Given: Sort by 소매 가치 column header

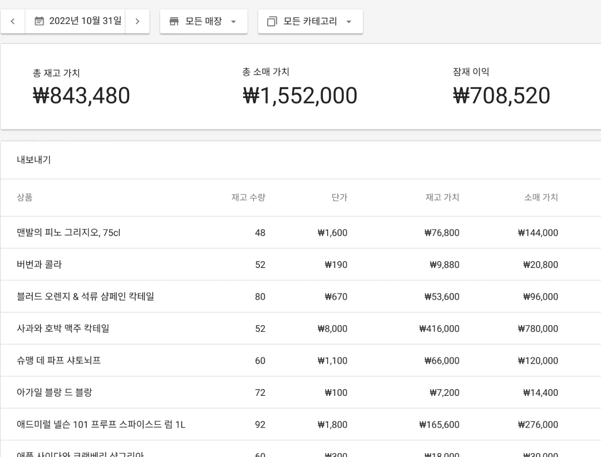Looking at the screenshot, I should tap(541, 197).
